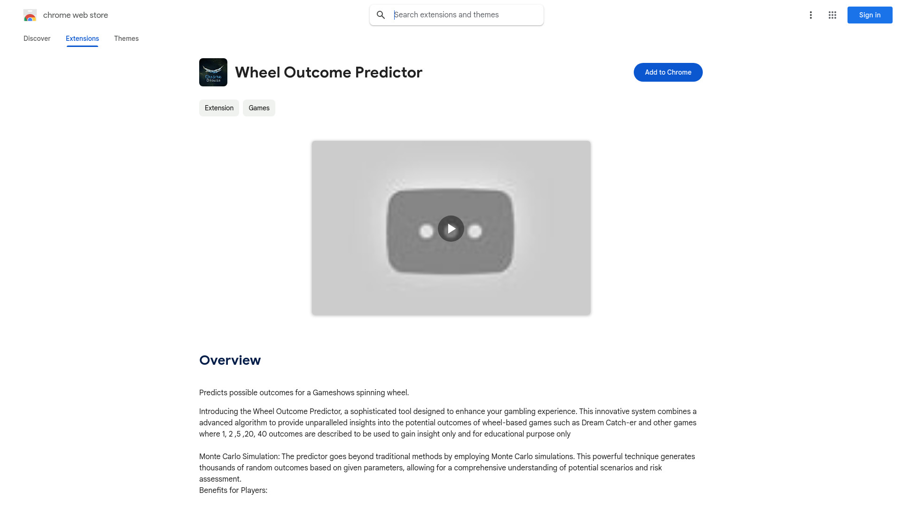Screen dimensions: 902x507
Task: Click the three-dot overflow menu icon
Action: click(810, 15)
